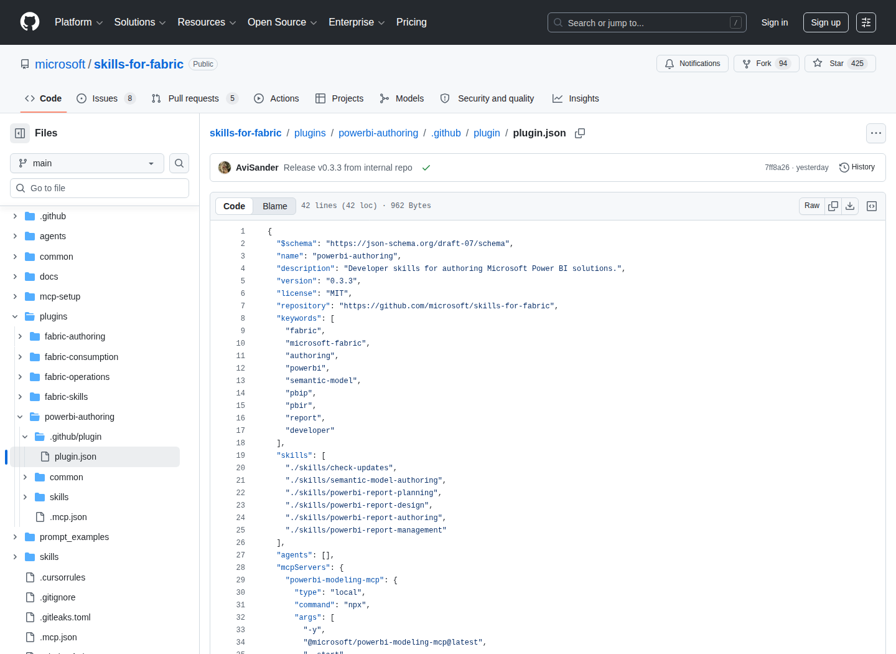Click the Raw button
Viewport: 896px width, 654px height.
click(812, 206)
